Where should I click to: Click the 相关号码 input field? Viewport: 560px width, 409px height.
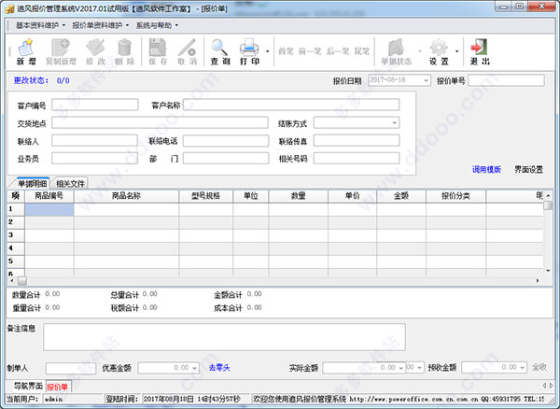click(357, 158)
